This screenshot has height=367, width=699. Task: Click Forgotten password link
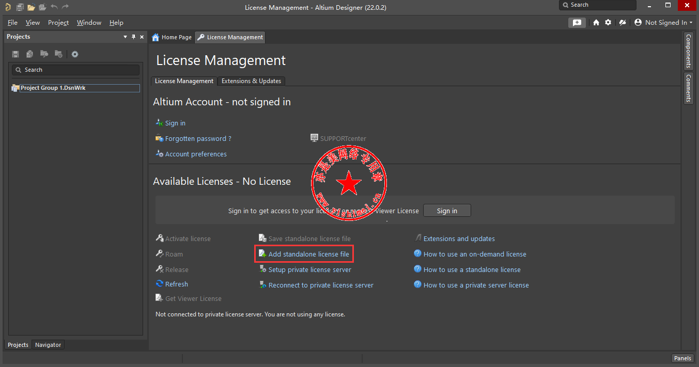(198, 139)
